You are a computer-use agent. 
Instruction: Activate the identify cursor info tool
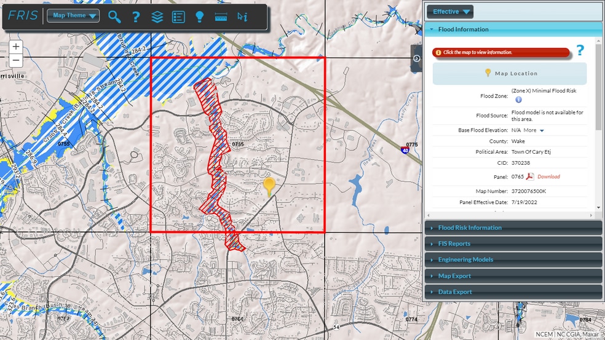tap(242, 17)
